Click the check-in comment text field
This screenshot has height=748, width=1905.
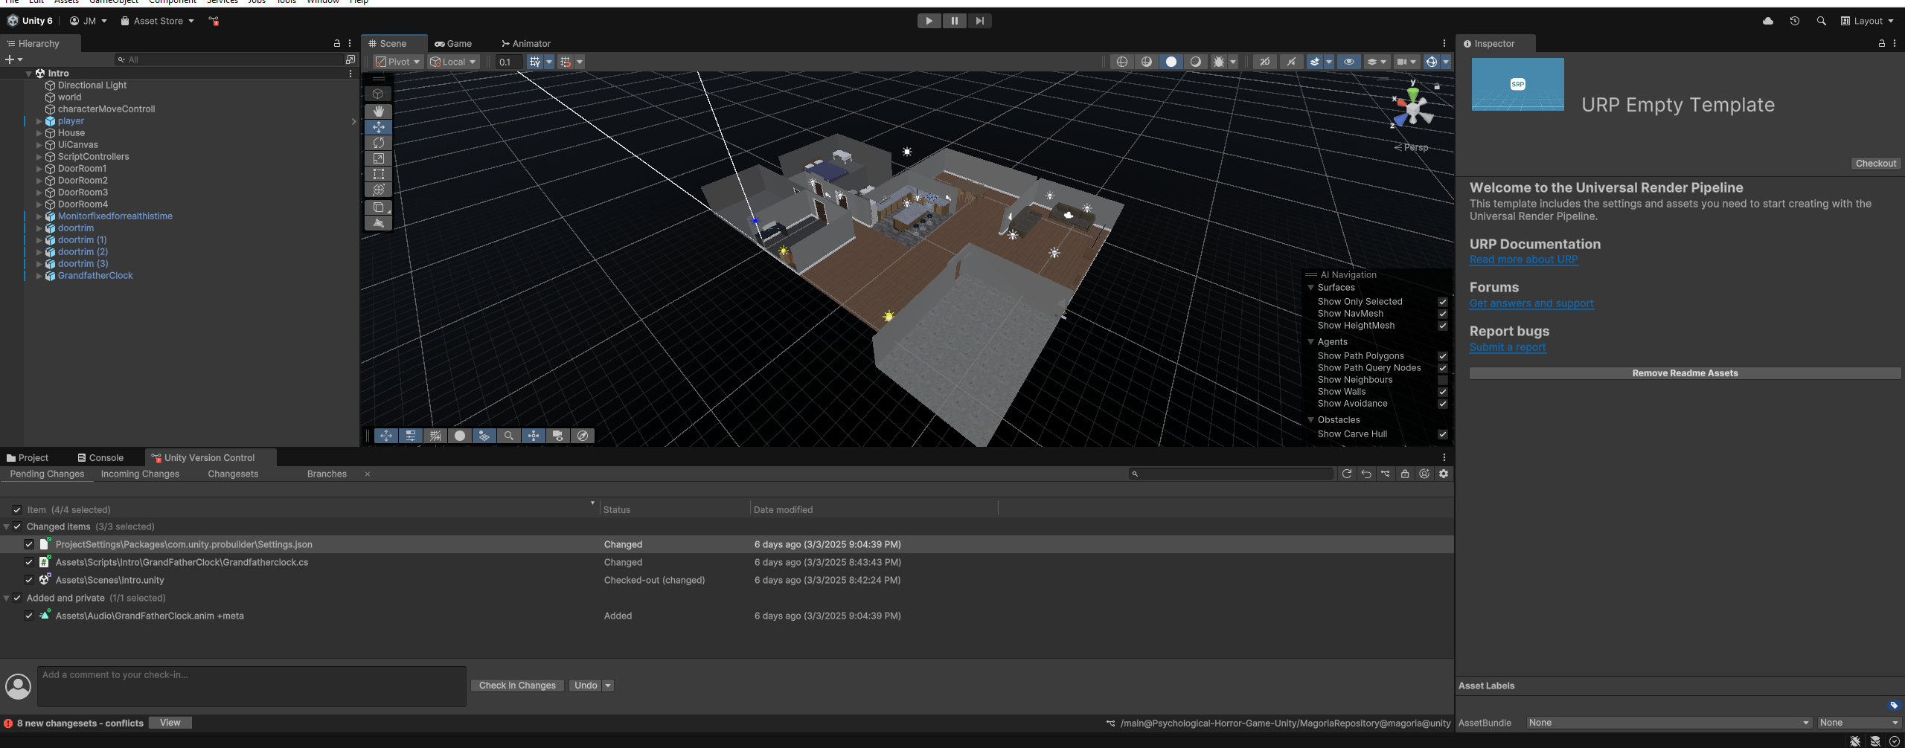[x=252, y=686]
